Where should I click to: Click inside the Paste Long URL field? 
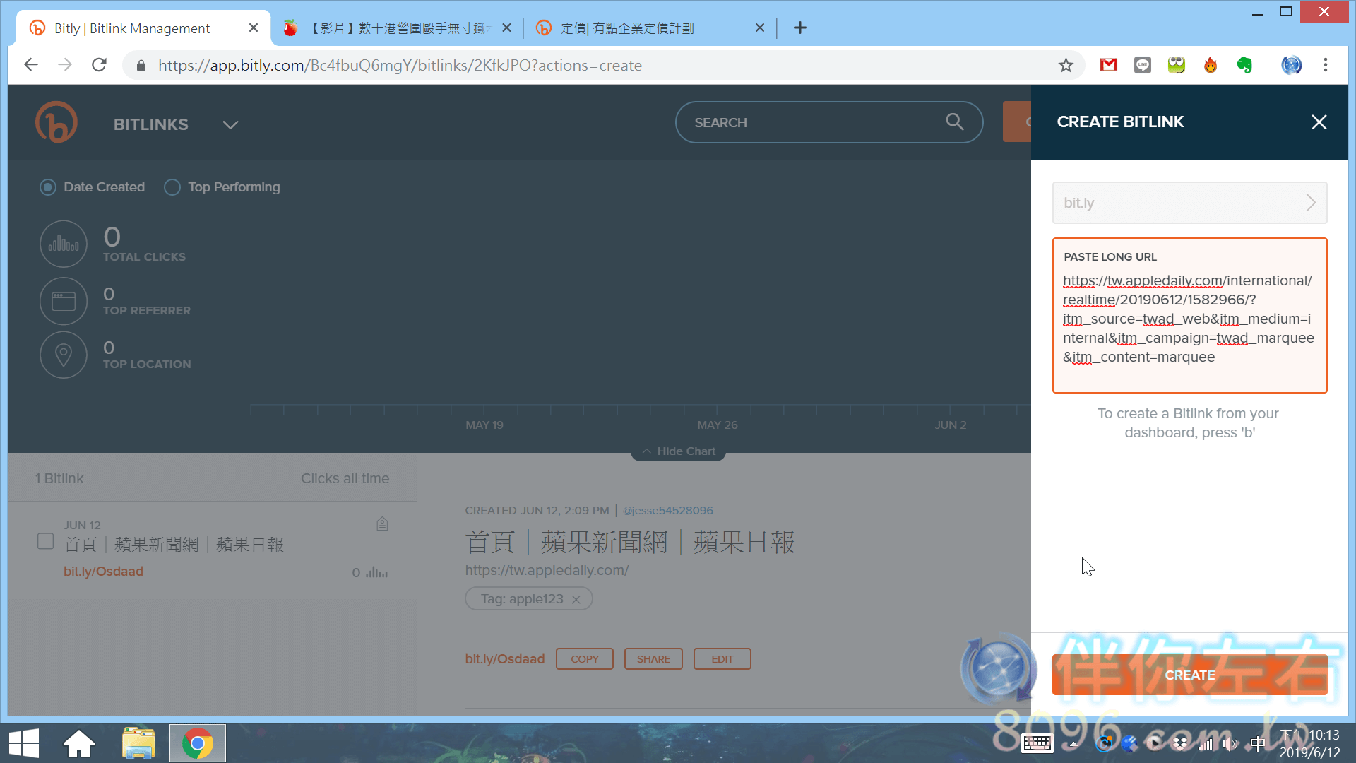(x=1189, y=315)
